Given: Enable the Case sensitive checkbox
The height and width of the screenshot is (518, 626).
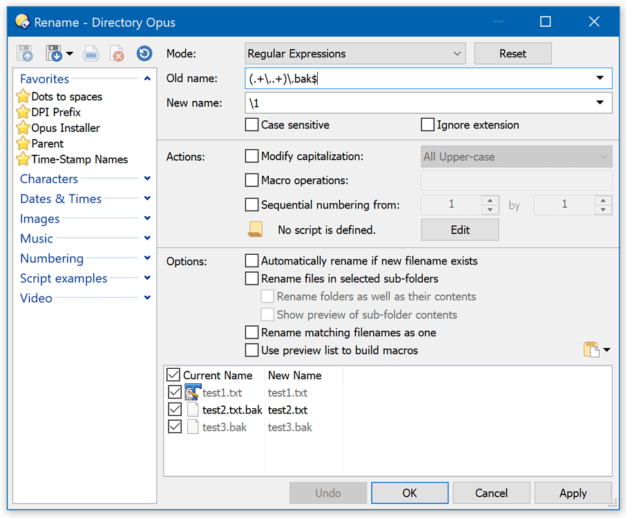Looking at the screenshot, I should point(253,124).
